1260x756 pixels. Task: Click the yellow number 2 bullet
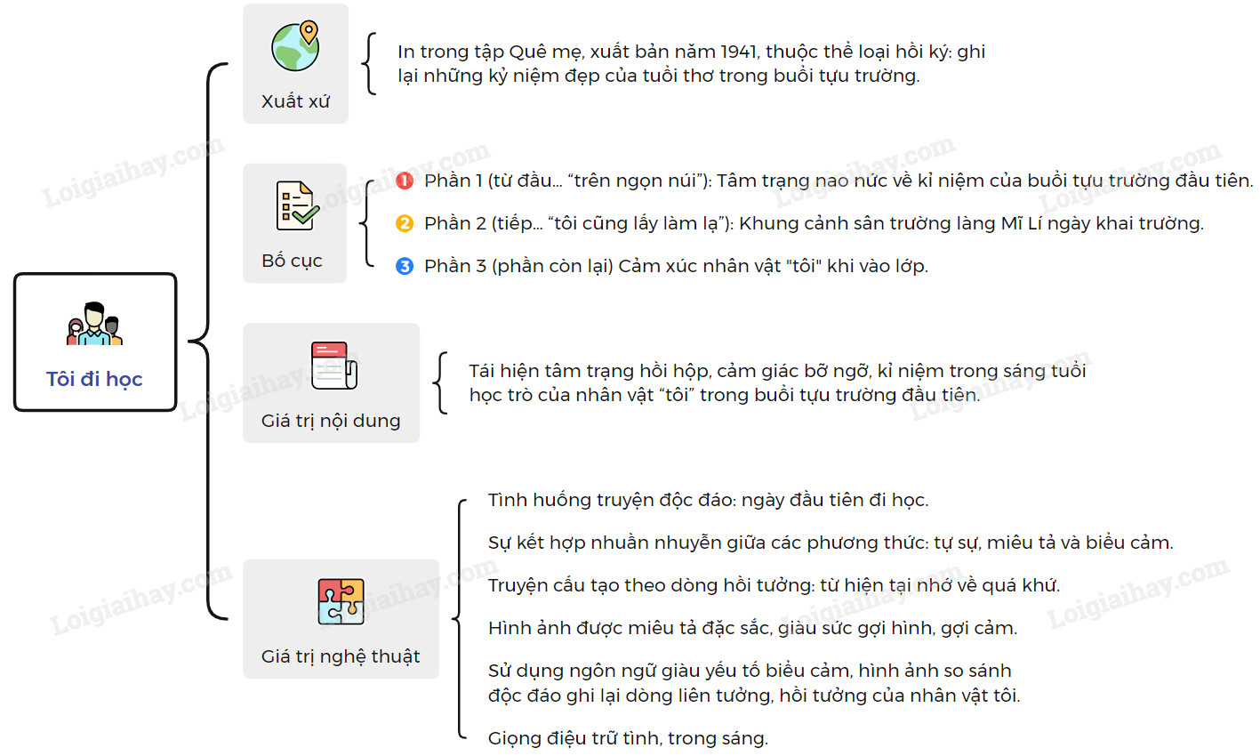tap(405, 223)
